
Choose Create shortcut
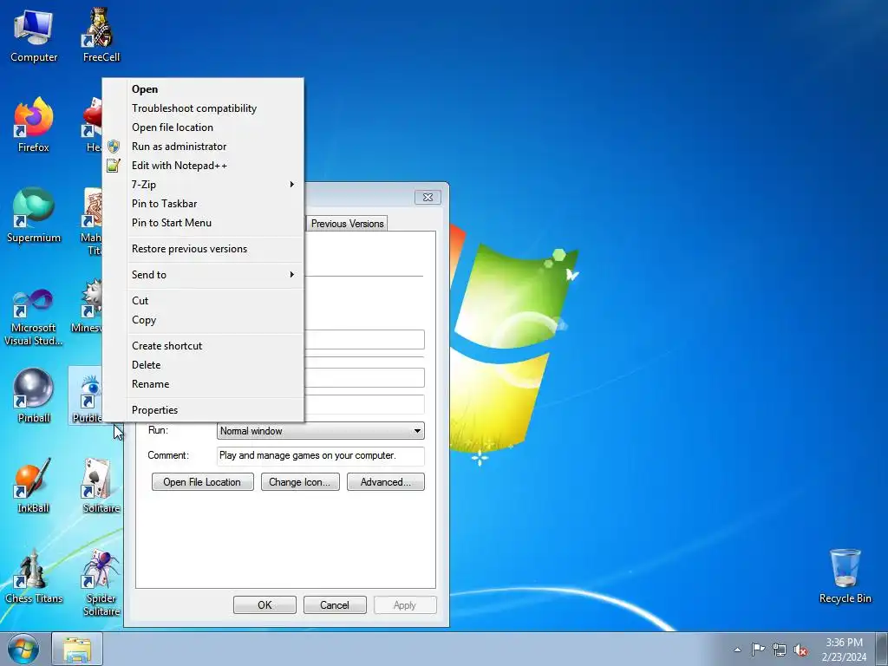[x=203, y=346]
